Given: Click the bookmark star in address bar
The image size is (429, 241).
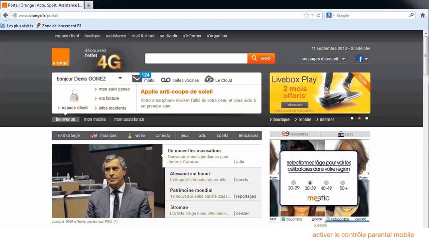Looking at the screenshot, I should (x=306, y=15).
